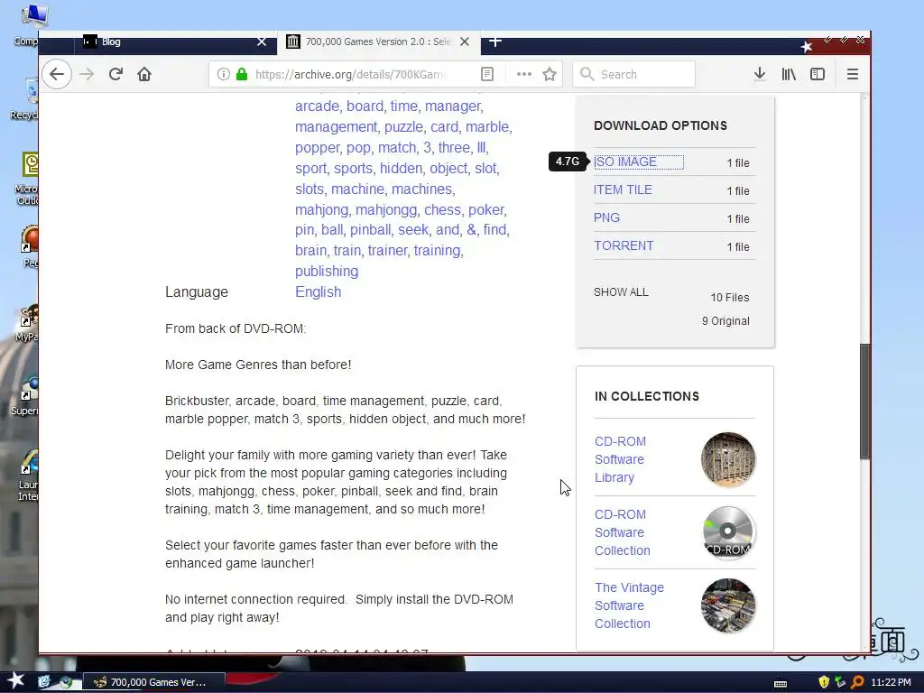The width and height of the screenshot is (924, 693).
Task: Open the downloads panel arrow
Action: click(x=760, y=74)
